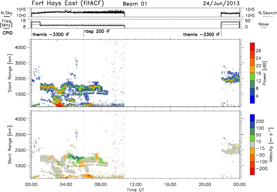Click the '2000' tick in the power panel
Viewport: 277px width, 192px height.
tap(20, 78)
